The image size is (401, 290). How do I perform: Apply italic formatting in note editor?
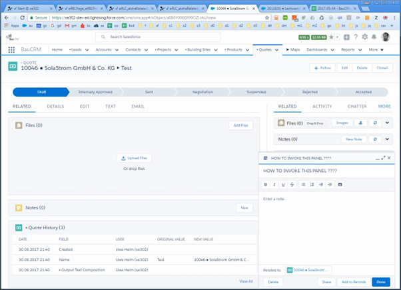pos(274,184)
